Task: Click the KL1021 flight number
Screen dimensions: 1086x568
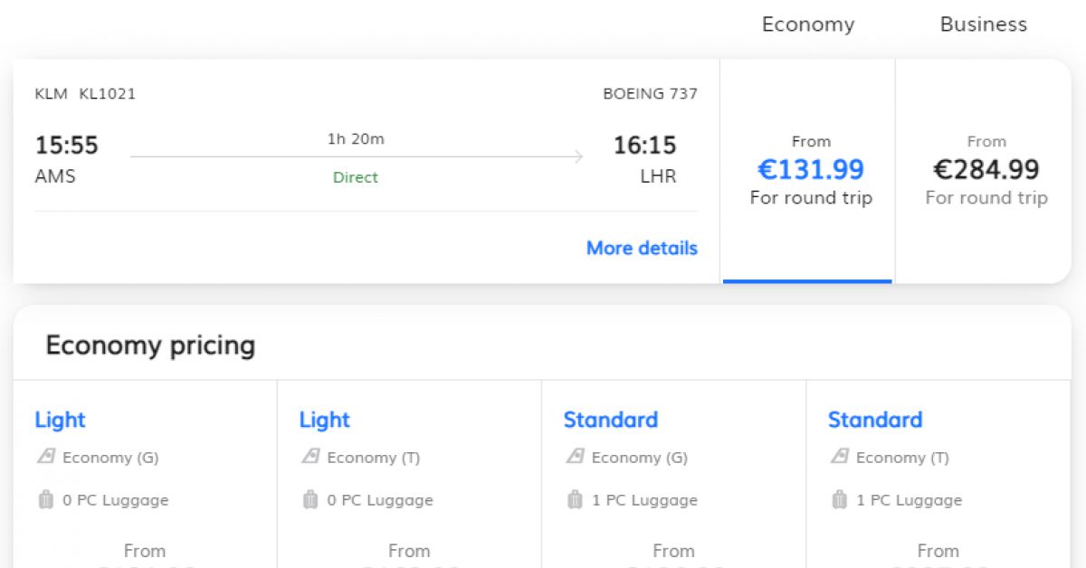Action: click(x=107, y=94)
